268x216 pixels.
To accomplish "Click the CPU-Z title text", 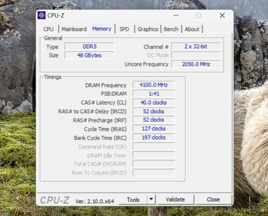I will pos(56,15).
